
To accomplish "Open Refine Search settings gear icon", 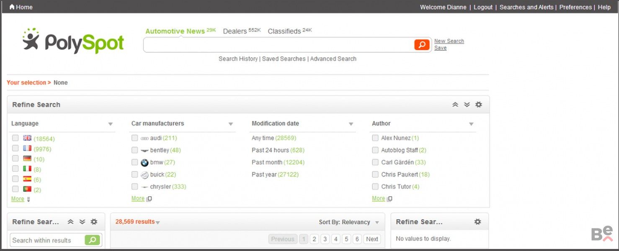I will pyautogui.click(x=479, y=105).
